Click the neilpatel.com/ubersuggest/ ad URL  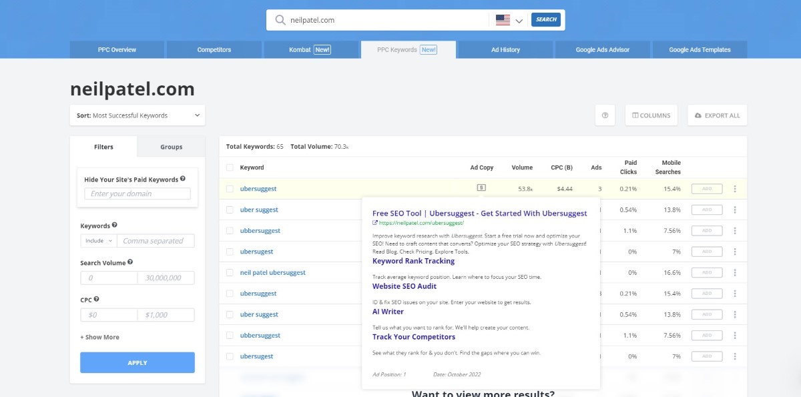[x=421, y=223]
